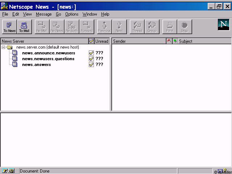
Task: Sort by the News Server column header
Action: coord(44,41)
